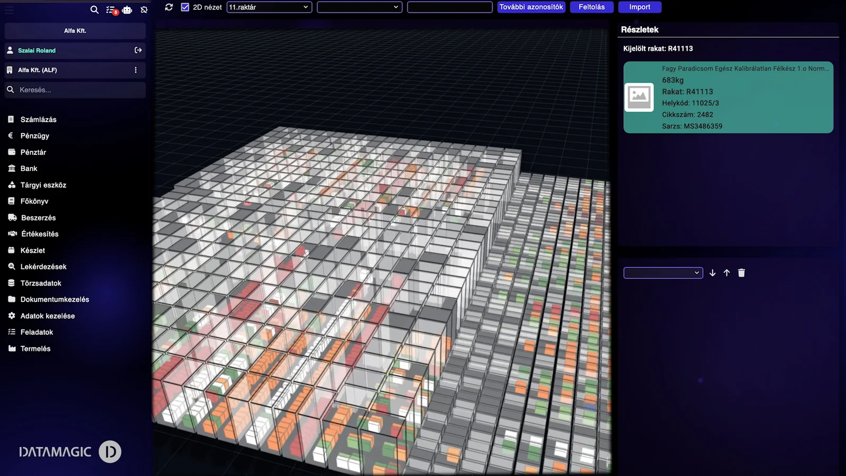Click the building icon beside Alfa Kft. (ALF)

[x=10, y=70]
